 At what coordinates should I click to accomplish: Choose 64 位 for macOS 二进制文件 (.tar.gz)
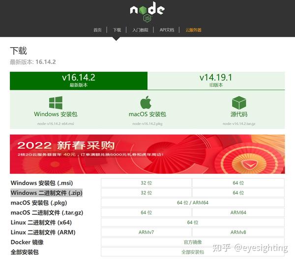(147, 212)
